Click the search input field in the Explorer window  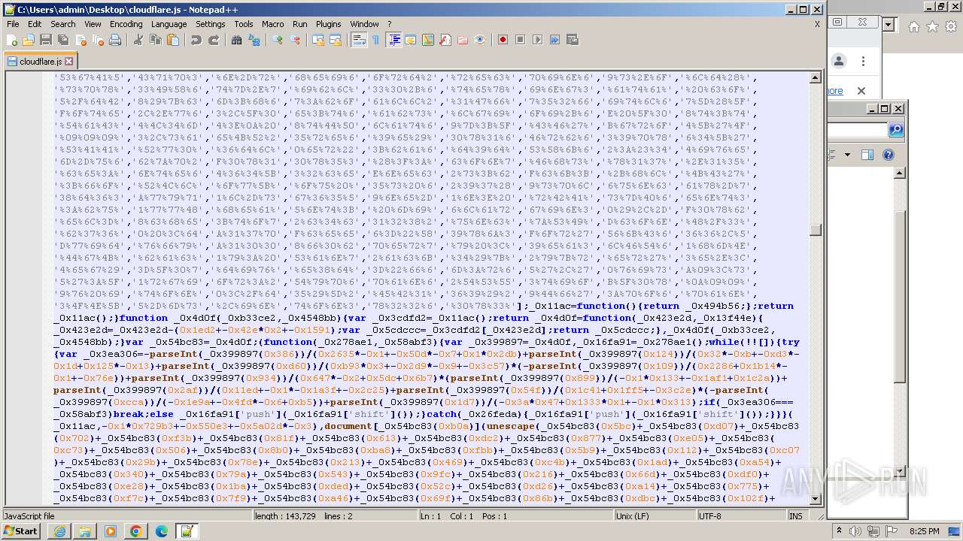(x=858, y=130)
